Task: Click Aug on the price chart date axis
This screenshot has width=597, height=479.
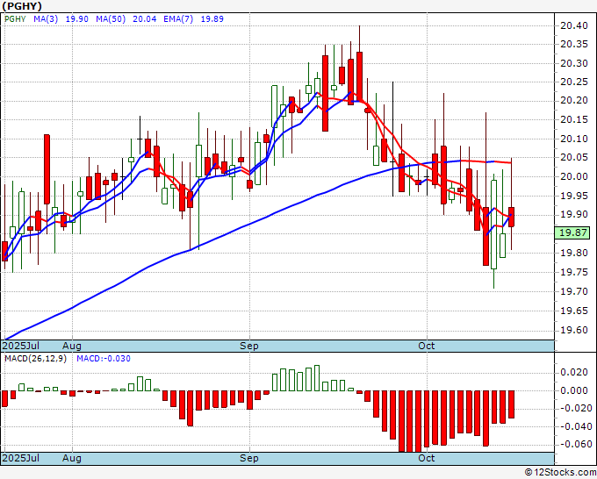Action: click(72, 346)
